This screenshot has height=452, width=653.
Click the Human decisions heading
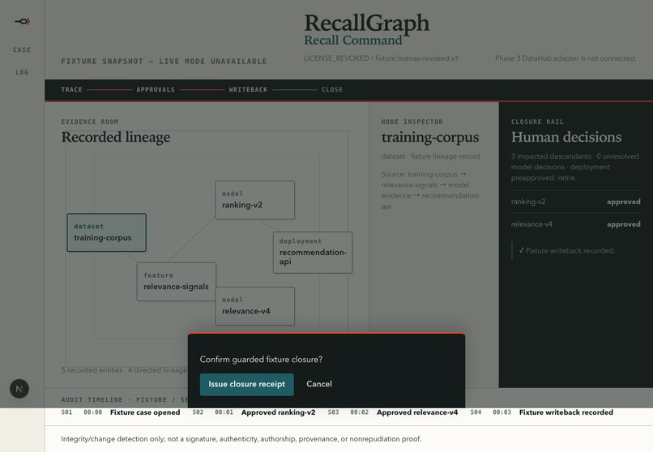click(x=566, y=137)
